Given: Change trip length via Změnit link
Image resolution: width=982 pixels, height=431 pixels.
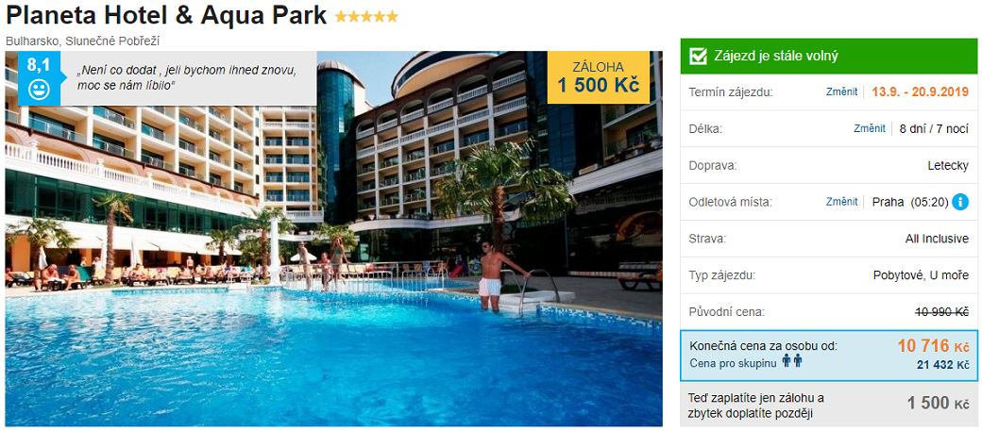Looking at the screenshot, I should point(870,129).
